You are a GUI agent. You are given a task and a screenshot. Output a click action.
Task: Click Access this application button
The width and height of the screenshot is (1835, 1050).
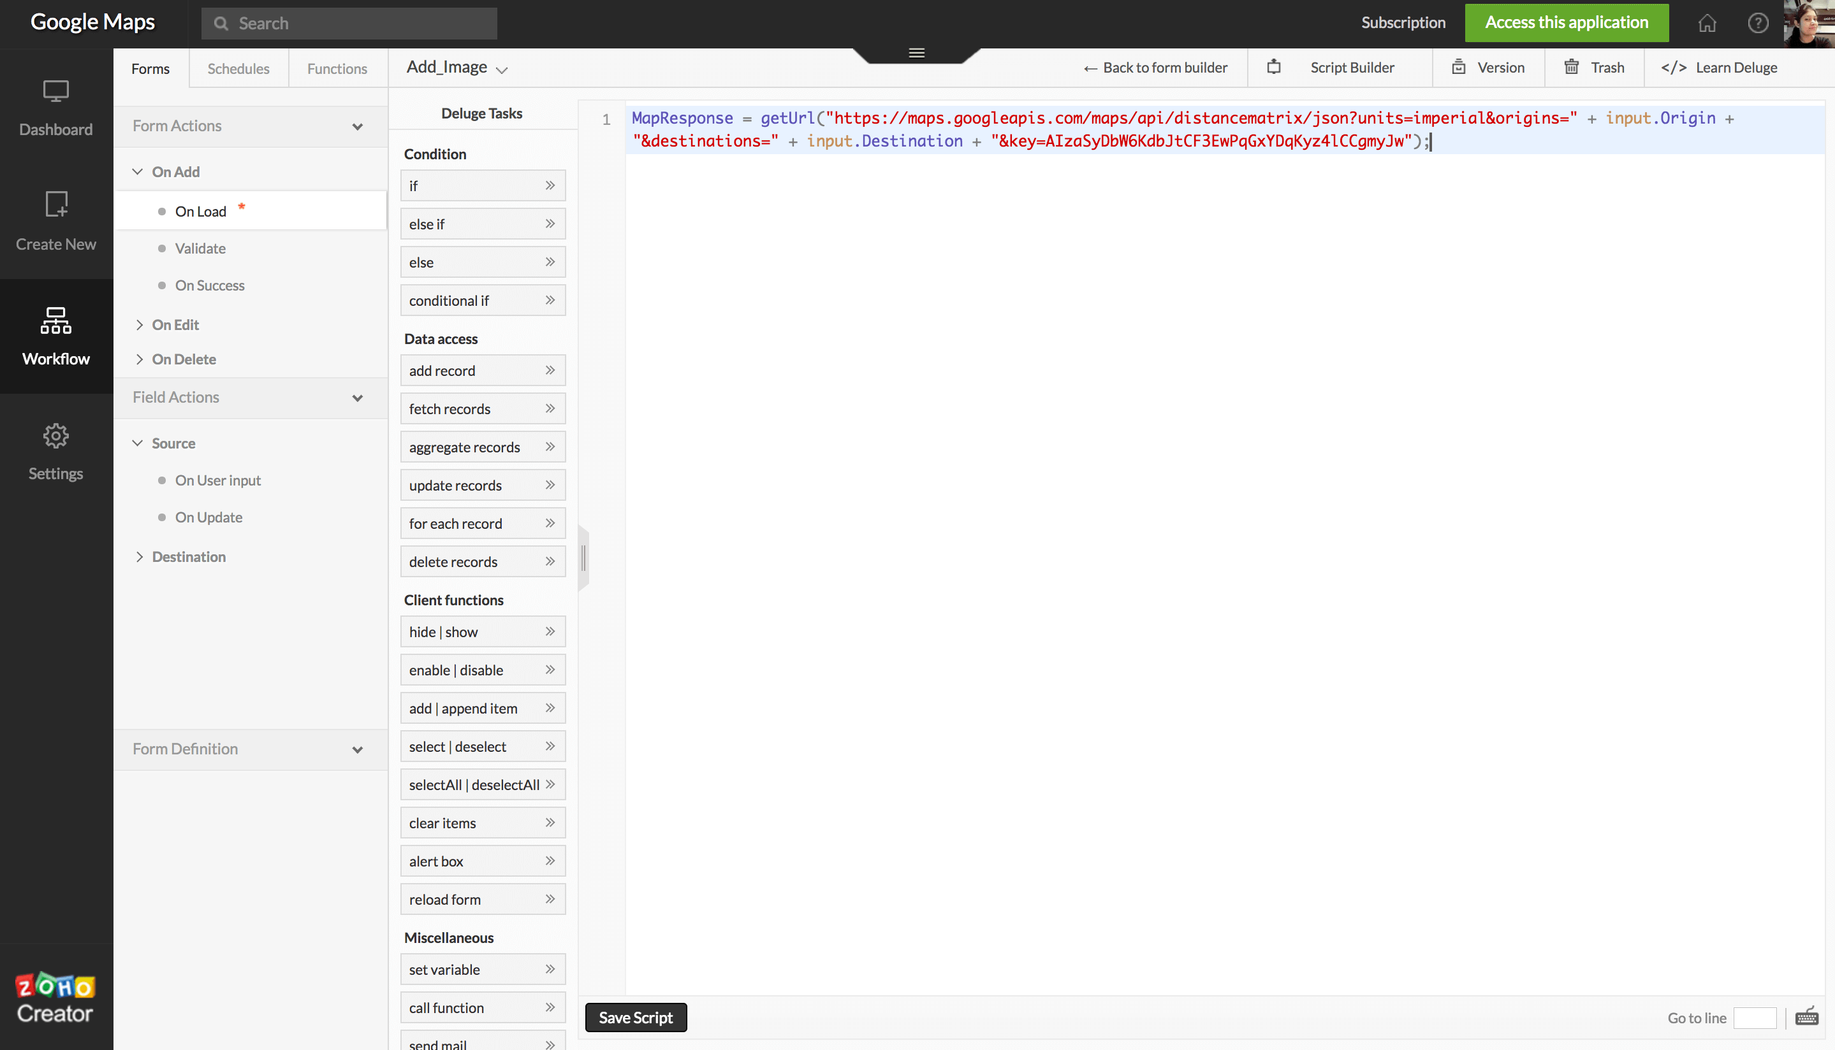coord(1566,22)
